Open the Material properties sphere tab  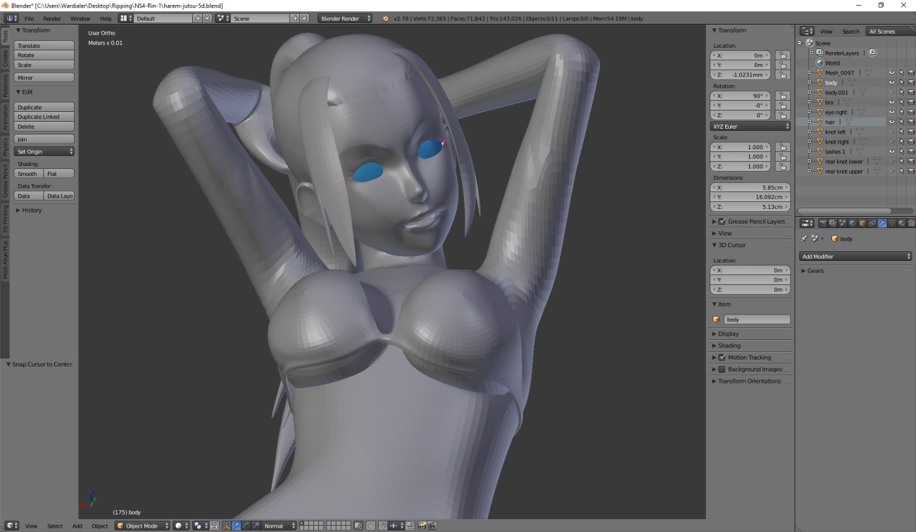click(902, 223)
